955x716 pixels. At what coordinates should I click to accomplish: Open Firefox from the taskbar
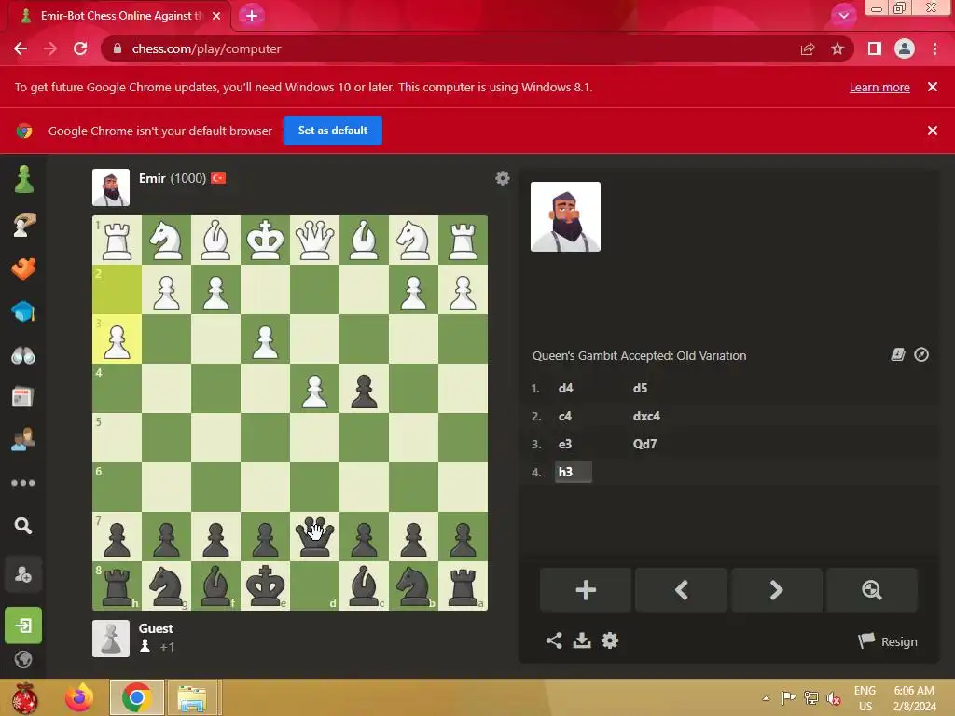coord(79,697)
